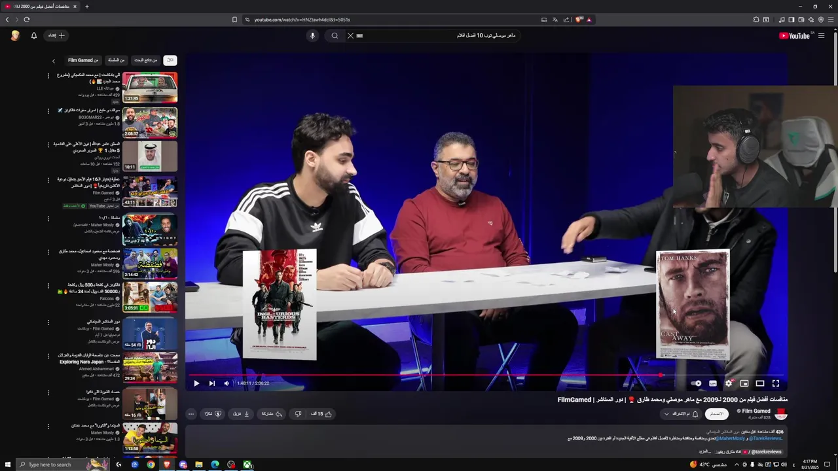Toggle theater mode view
The height and width of the screenshot is (471, 838).
pos(760,383)
